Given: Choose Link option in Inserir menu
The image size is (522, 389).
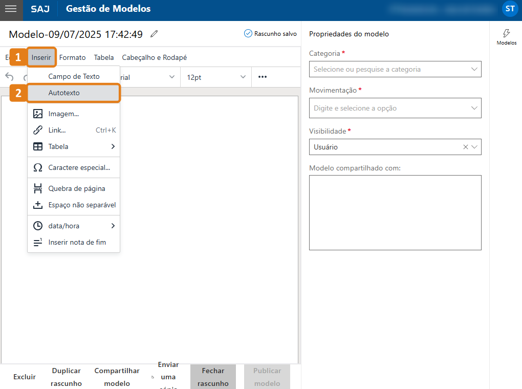Looking at the screenshot, I should tap(57, 130).
